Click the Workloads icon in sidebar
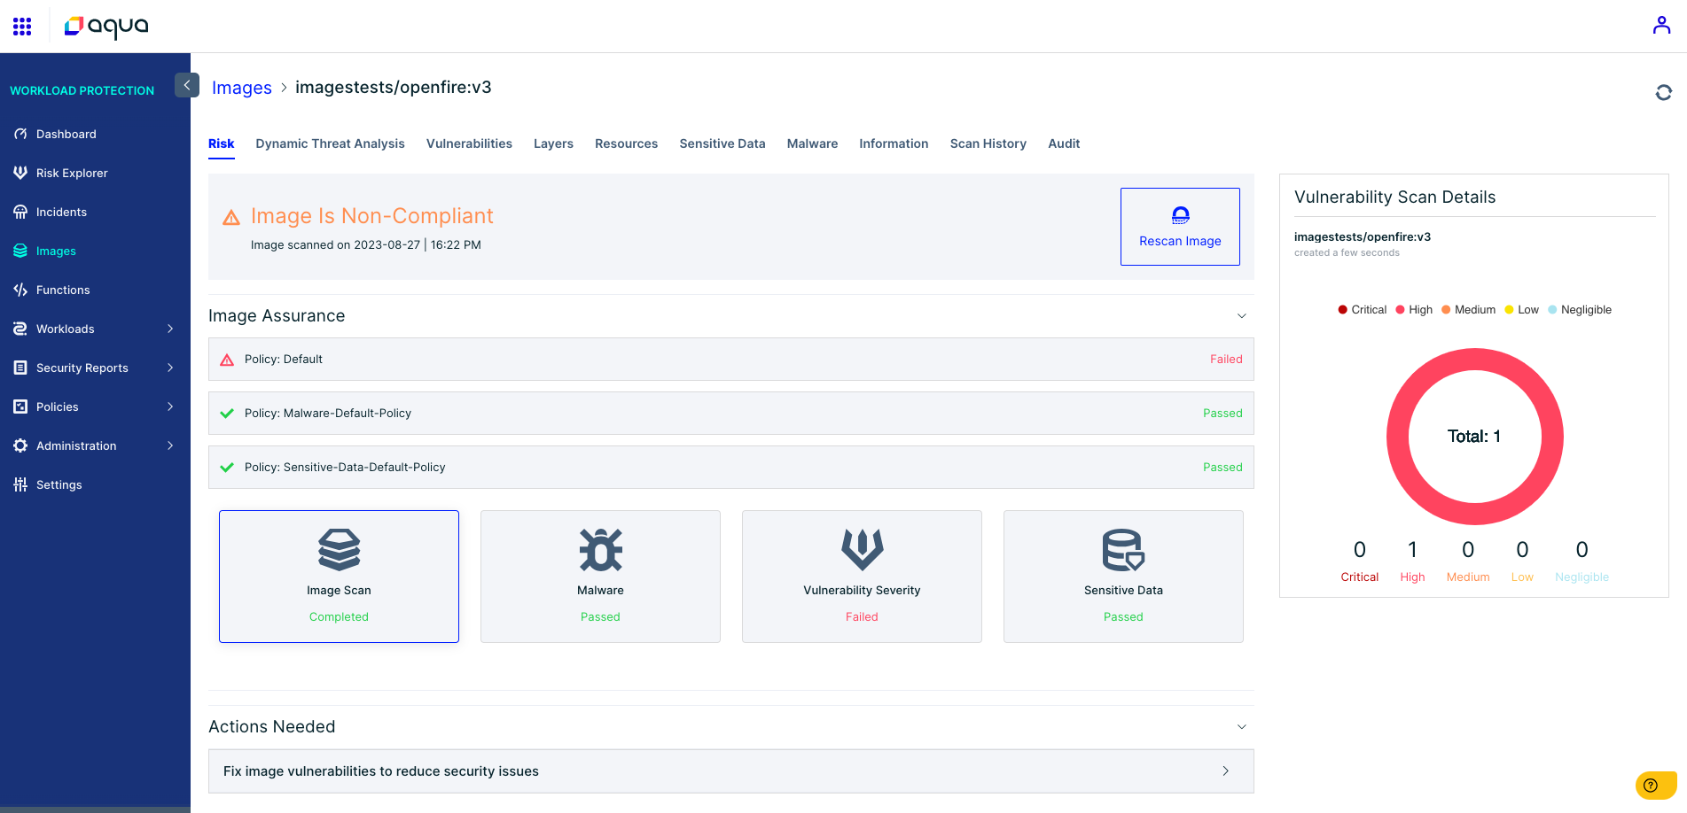Viewport: 1687px width, 813px height. (x=20, y=329)
